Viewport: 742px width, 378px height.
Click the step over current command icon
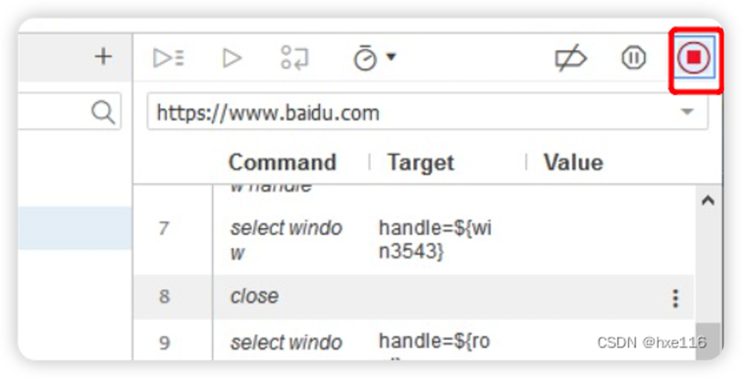point(294,58)
